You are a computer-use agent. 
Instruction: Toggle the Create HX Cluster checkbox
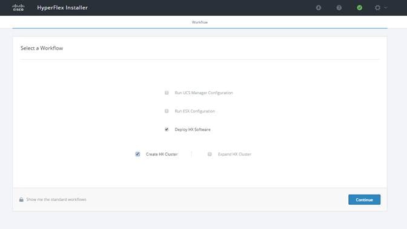tap(137, 154)
